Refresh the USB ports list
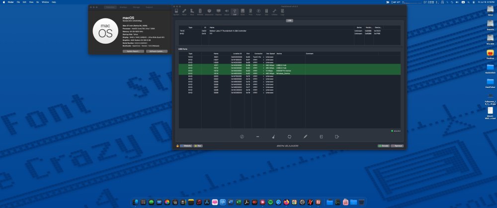The image size is (497, 208). pos(289,137)
